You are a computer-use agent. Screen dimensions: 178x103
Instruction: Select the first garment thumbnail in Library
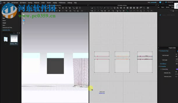coord(6,39)
